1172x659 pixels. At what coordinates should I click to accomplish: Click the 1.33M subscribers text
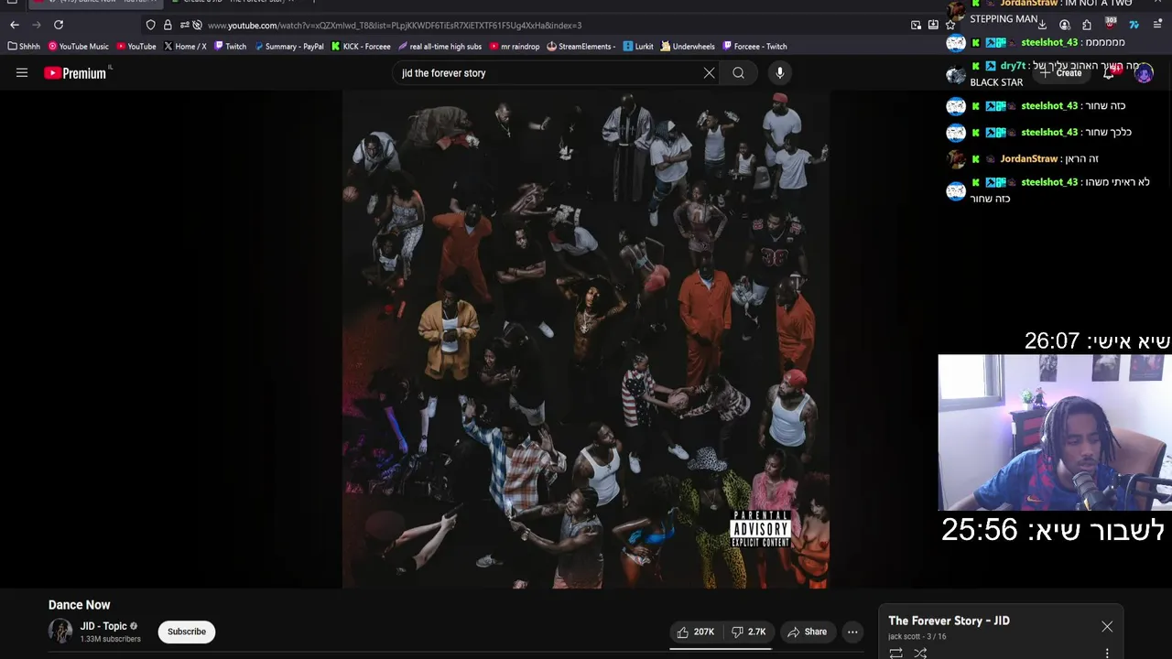click(110, 639)
